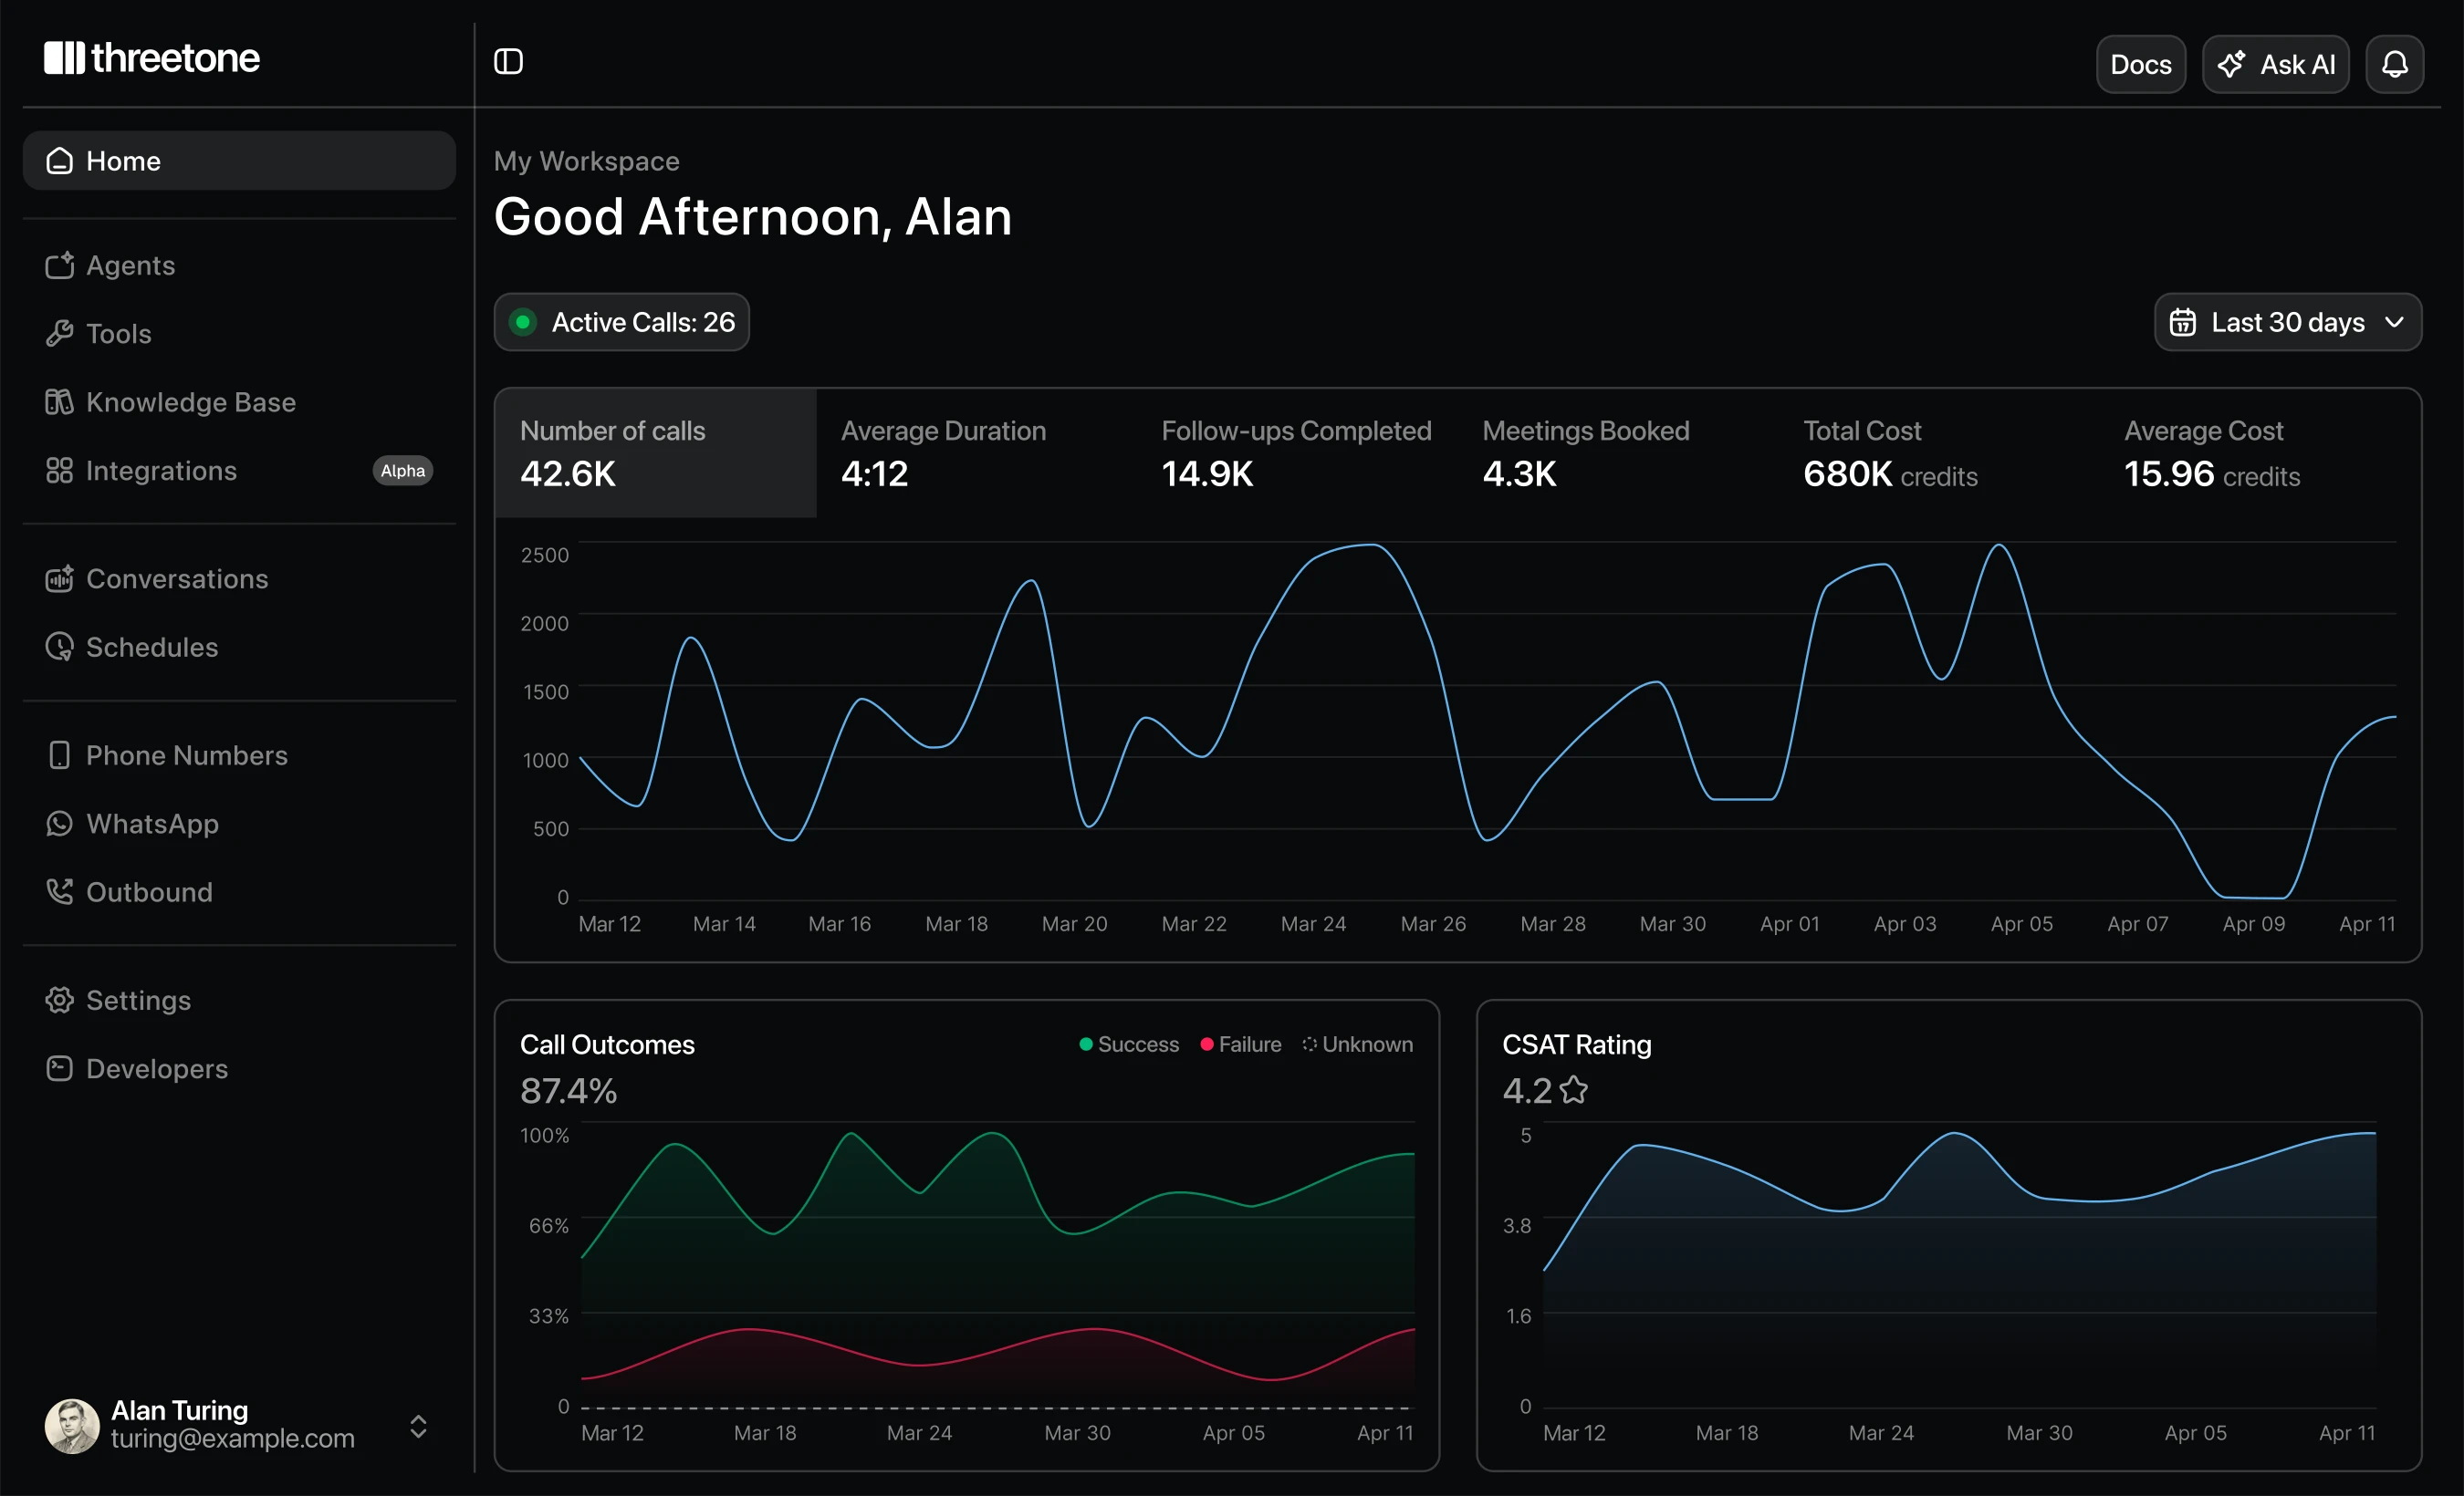Select the Average Duration metric tab

tap(977, 452)
